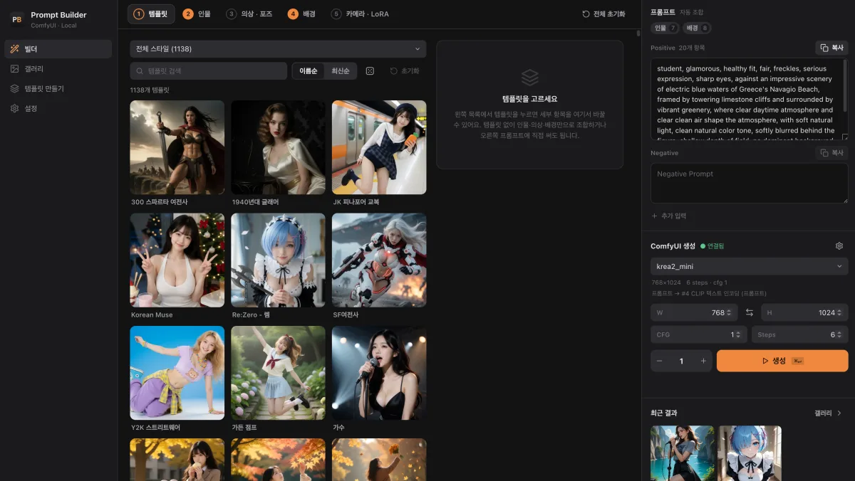Choose the SF여전사 template thumbnail
Viewport: 855px width, 481px height.
click(x=379, y=260)
